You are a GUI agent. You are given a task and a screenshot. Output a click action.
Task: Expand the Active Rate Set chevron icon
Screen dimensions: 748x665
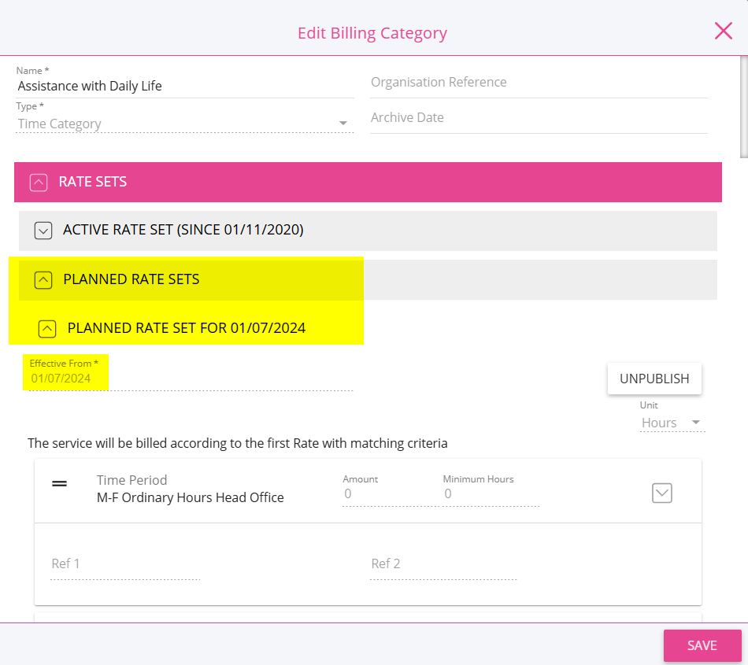pos(43,231)
